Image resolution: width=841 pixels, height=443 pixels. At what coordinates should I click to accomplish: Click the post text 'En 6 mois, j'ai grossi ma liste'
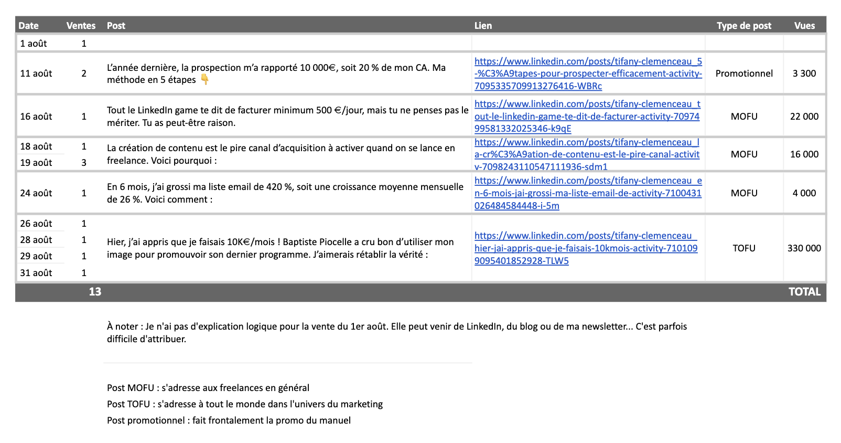point(285,193)
